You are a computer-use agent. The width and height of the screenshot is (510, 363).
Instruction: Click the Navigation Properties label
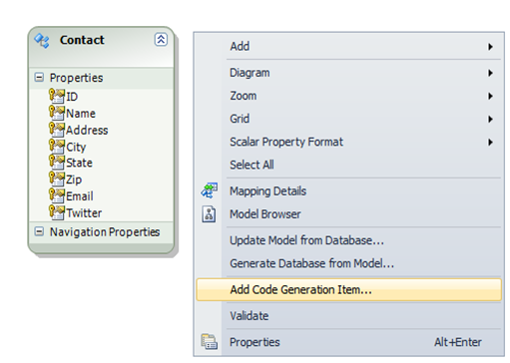point(105,232)
